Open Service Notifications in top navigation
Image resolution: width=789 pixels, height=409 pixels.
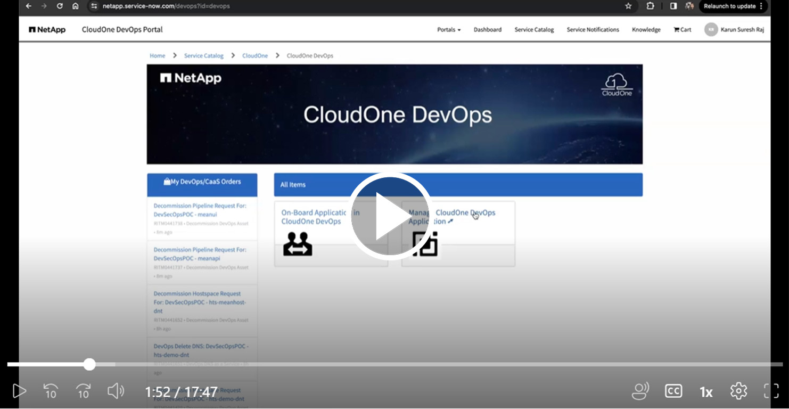point(593,30)
